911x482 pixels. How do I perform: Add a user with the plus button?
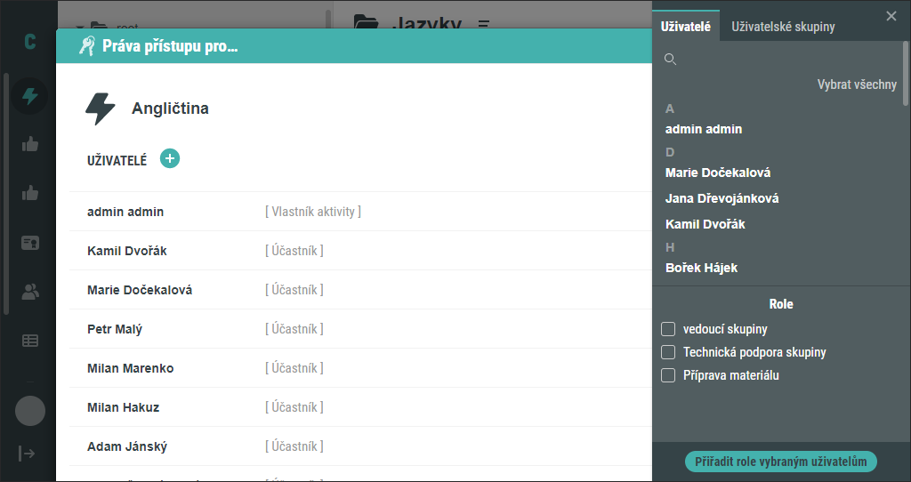pos(170,158)
